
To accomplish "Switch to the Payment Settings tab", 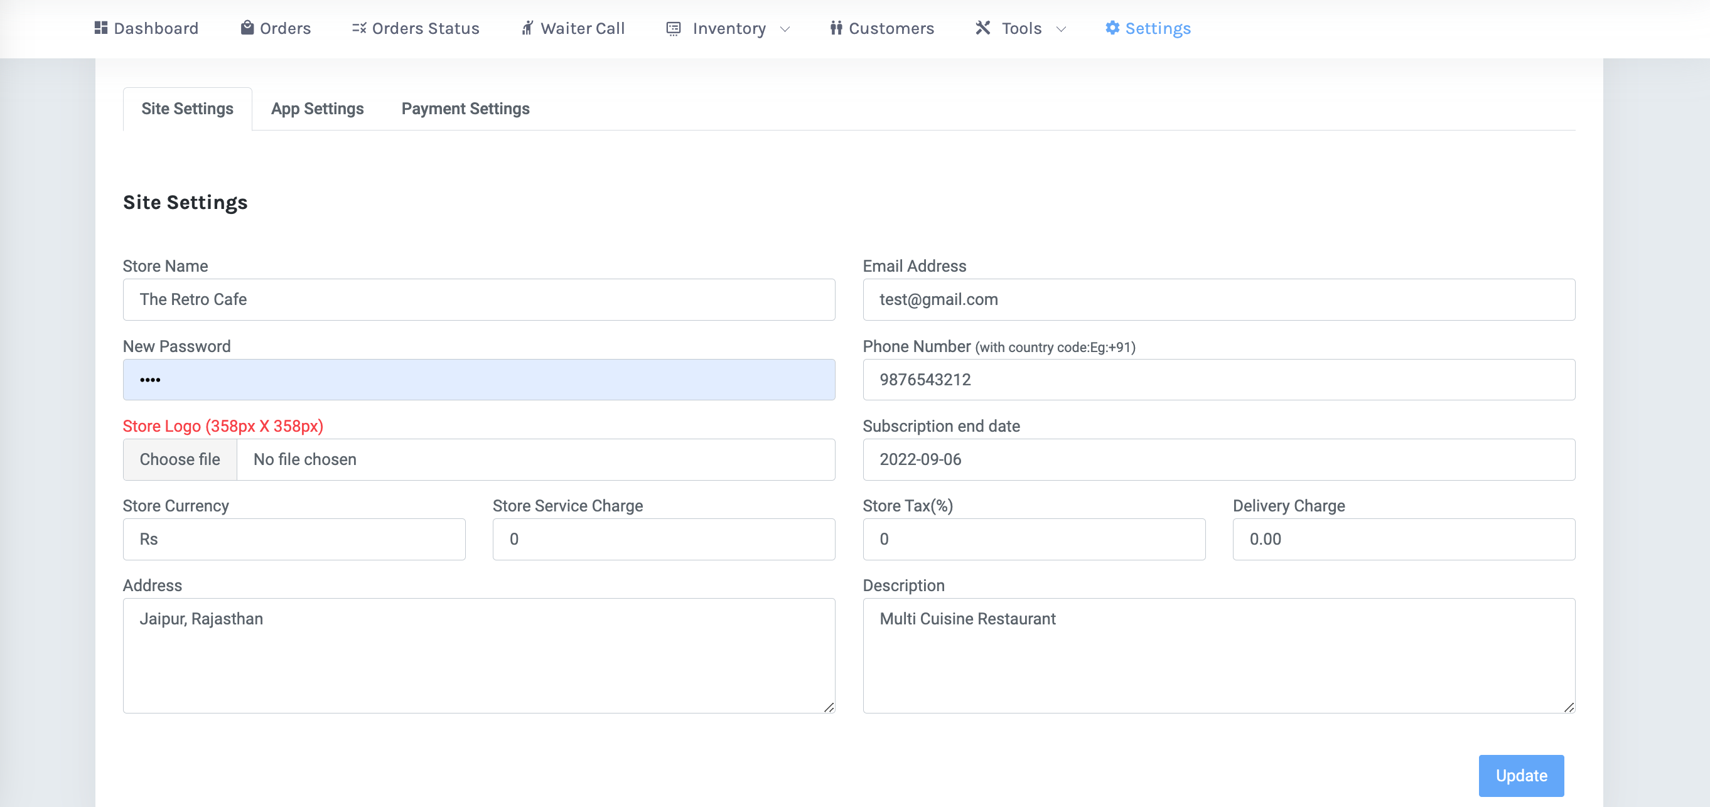I will [x=466, y=108].
